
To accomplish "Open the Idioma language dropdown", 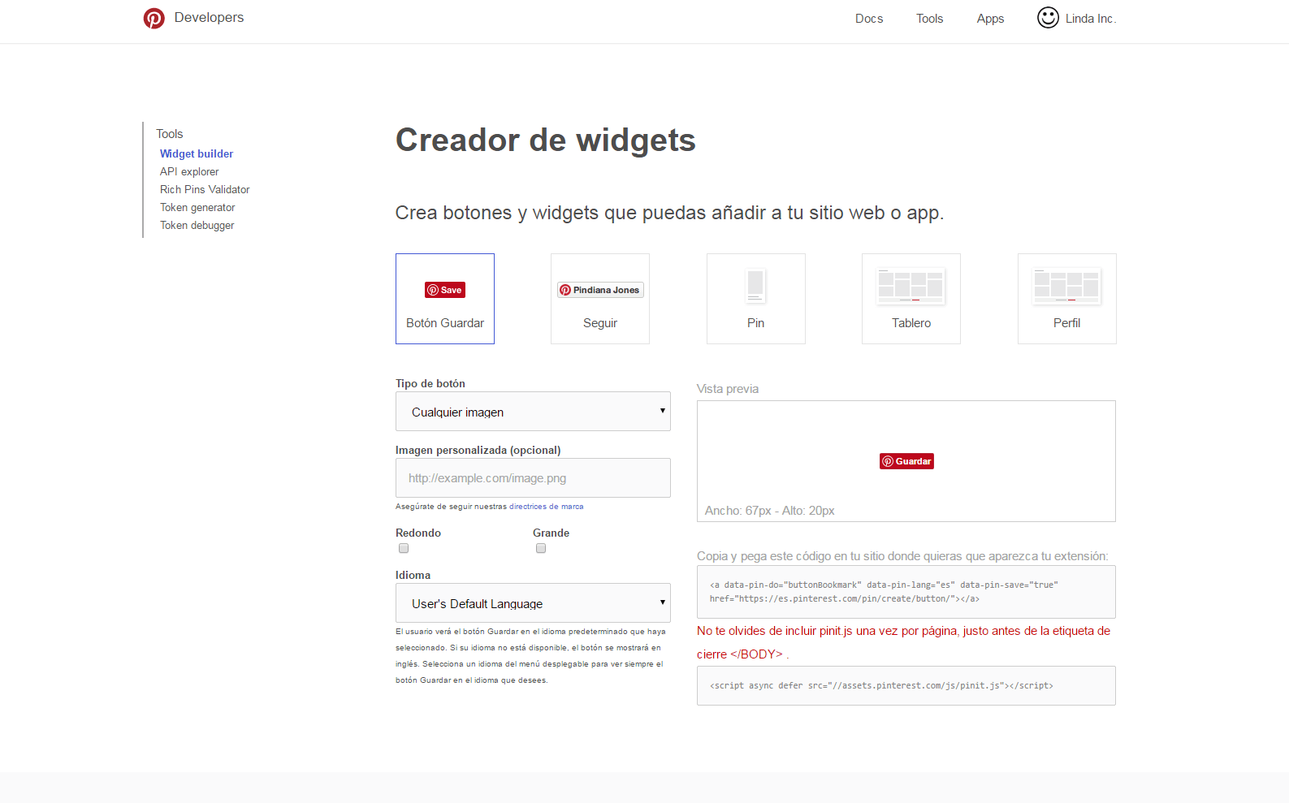I will [533, 603].
